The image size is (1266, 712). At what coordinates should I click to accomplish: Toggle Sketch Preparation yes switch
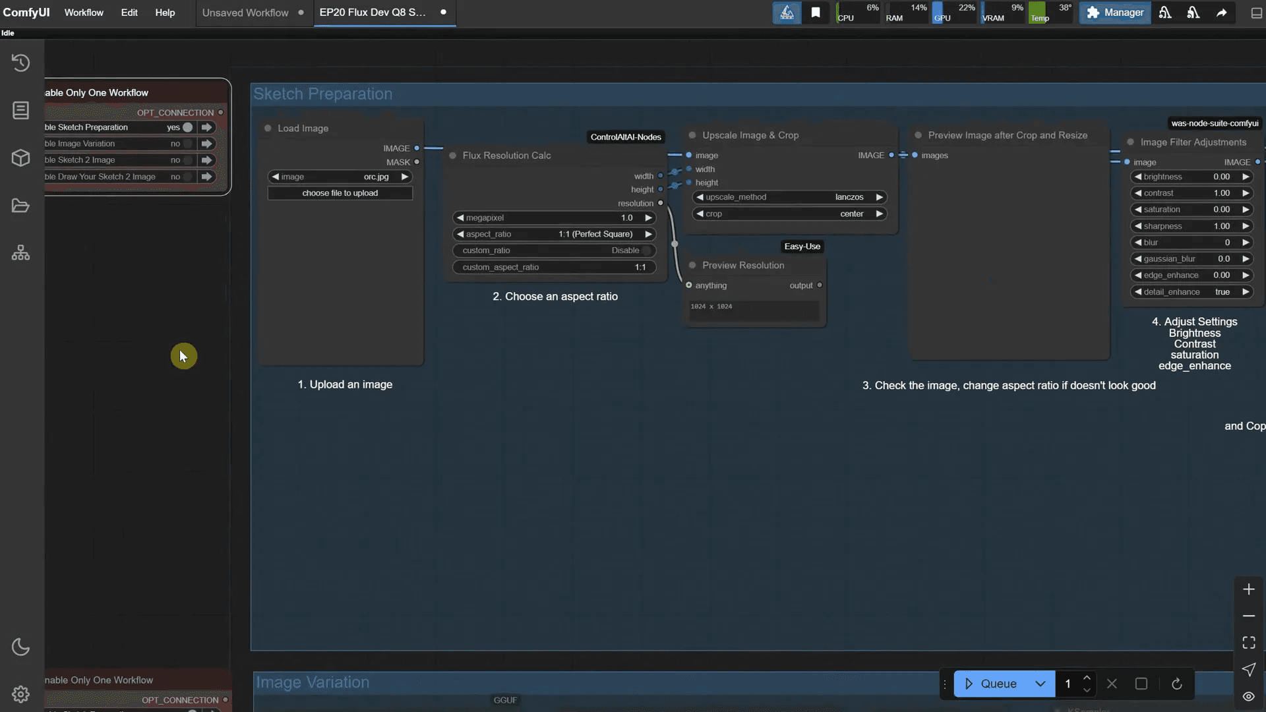(188, 127)
